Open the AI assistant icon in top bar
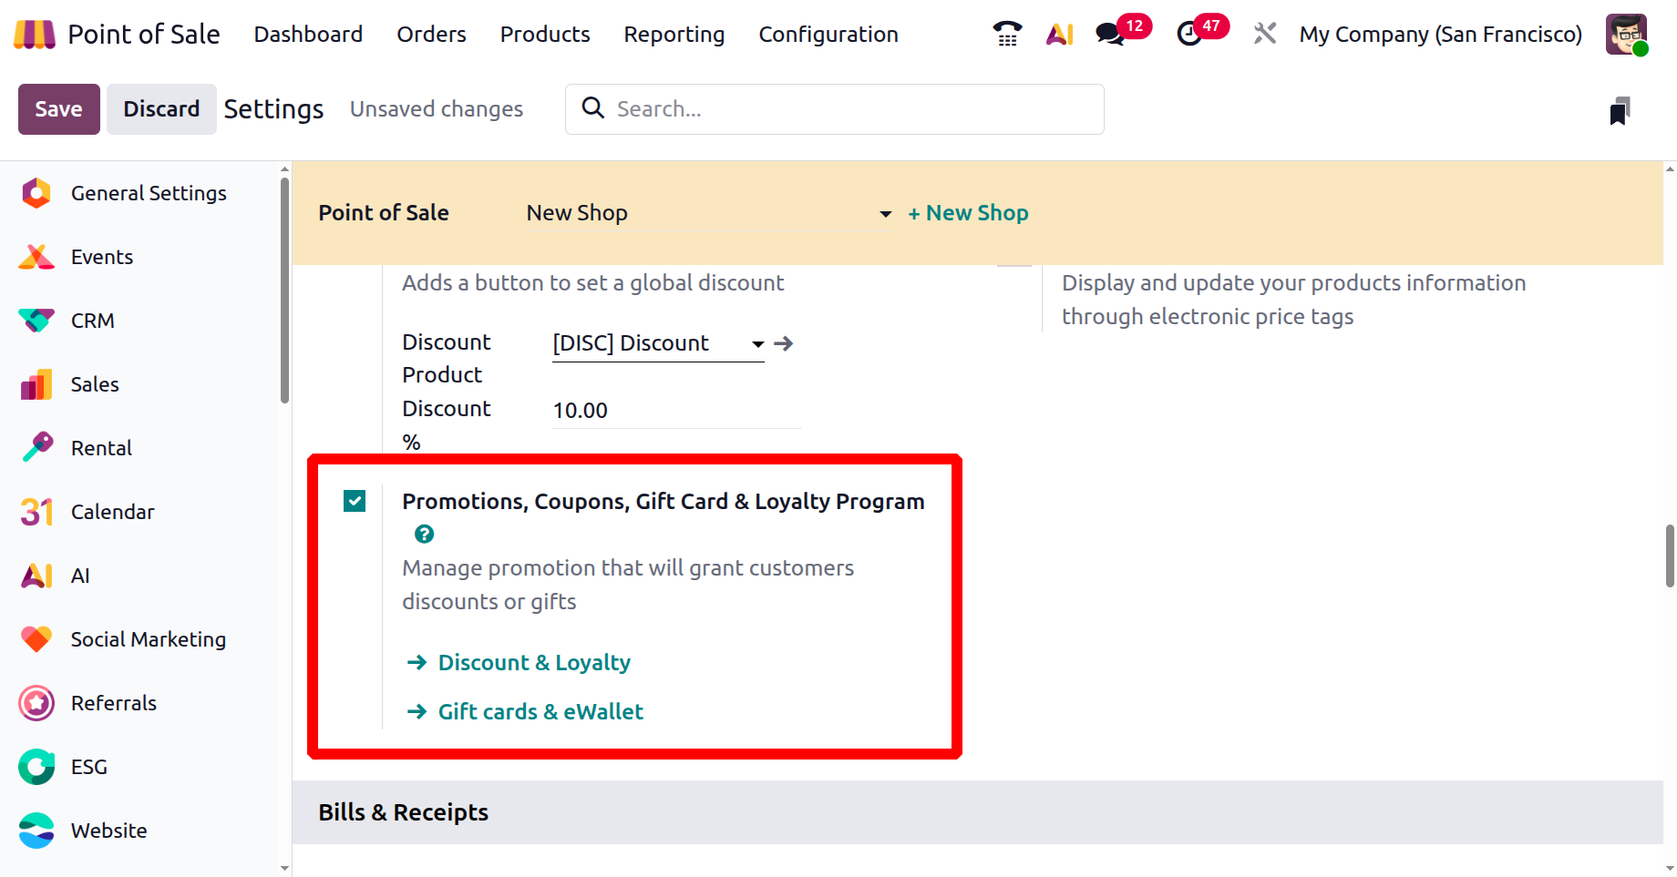1677x877 pixels. coord(1059,35)
